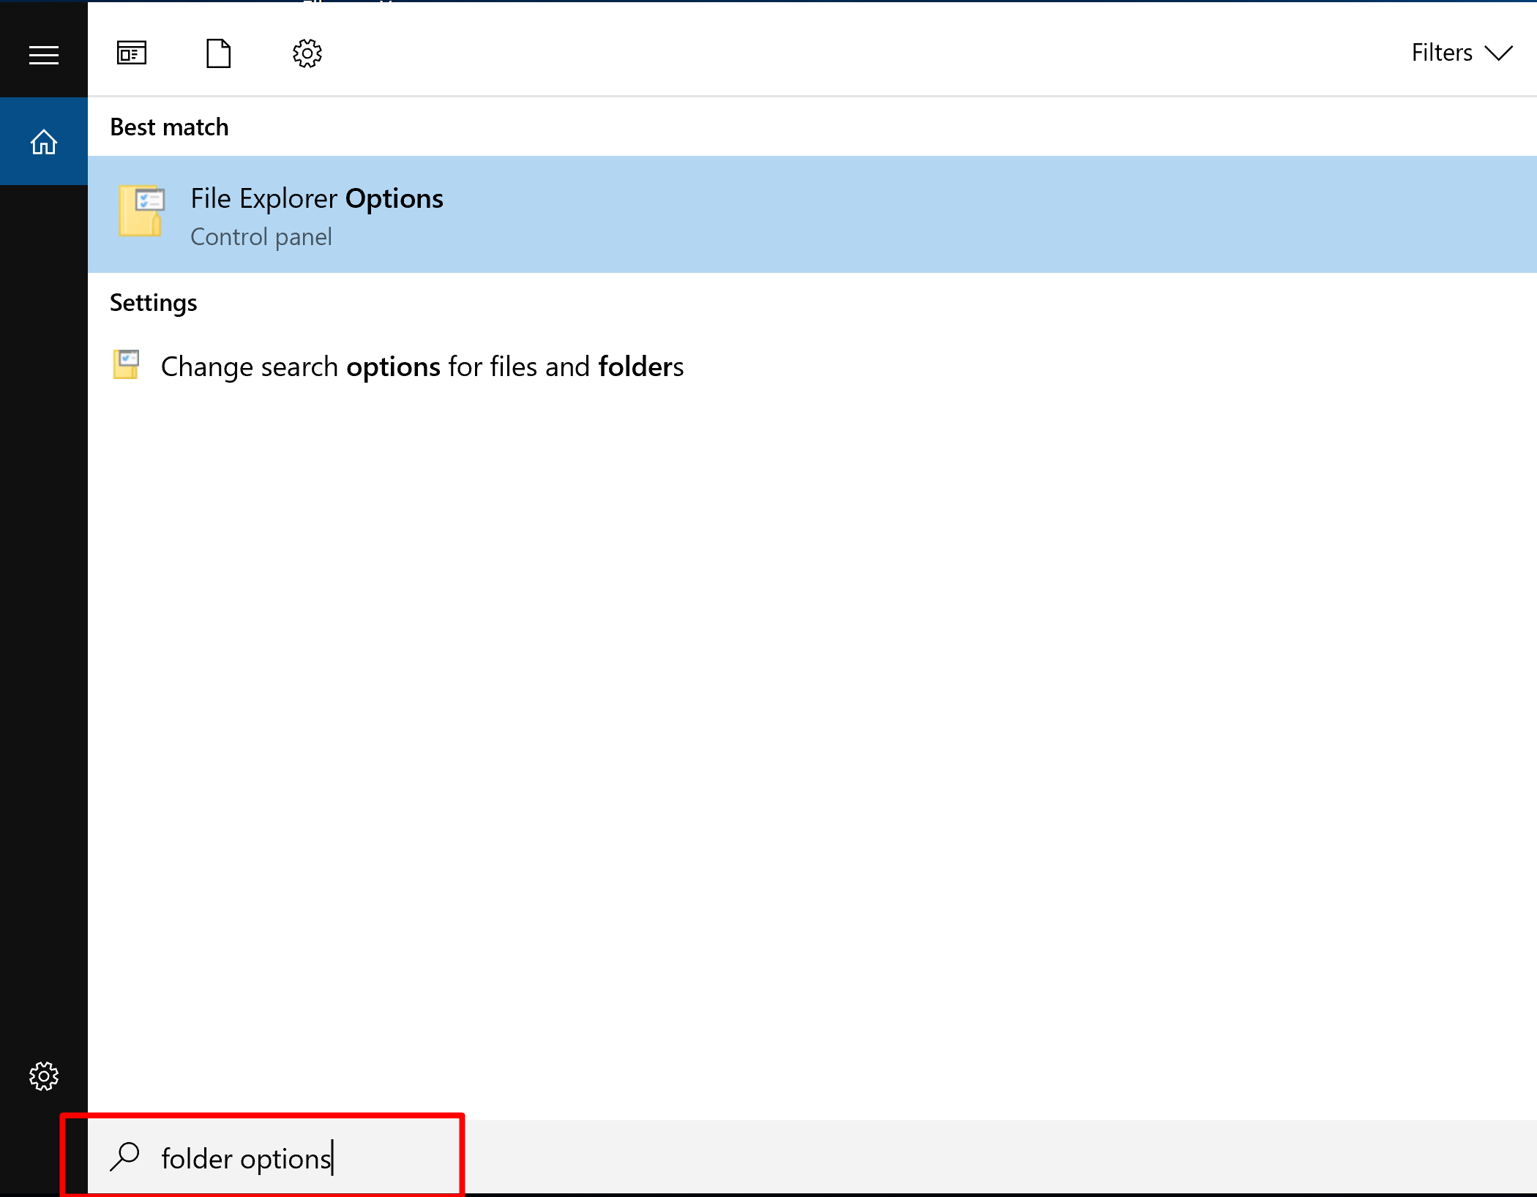This screenshot has width=1537, height=1197.
Task: Open File Explorer Options result
Action: coord(316,199)
